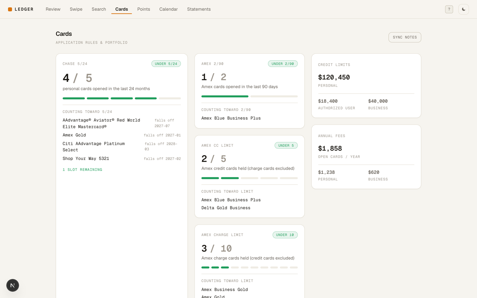Click the '1 SLOT REMAINING' text
This screenshot has height=298, width=477.
click(x=82, y=170)
